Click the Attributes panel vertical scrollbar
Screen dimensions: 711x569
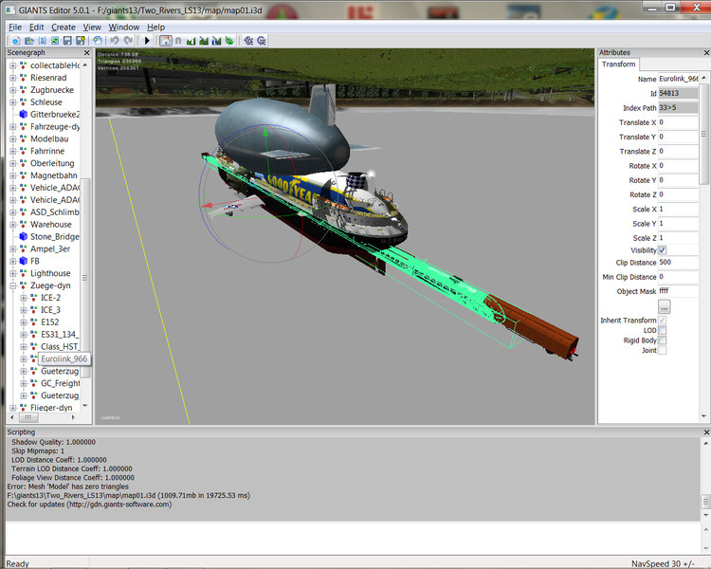[703, 248]
